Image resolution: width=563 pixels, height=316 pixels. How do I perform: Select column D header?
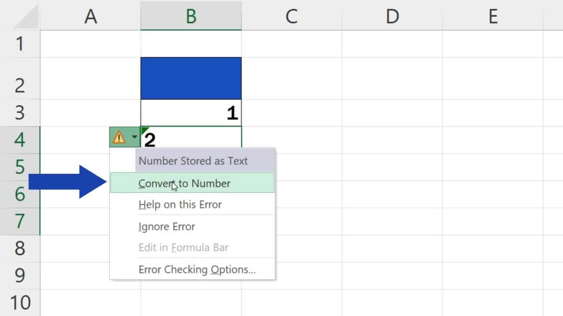coord(392,16)
